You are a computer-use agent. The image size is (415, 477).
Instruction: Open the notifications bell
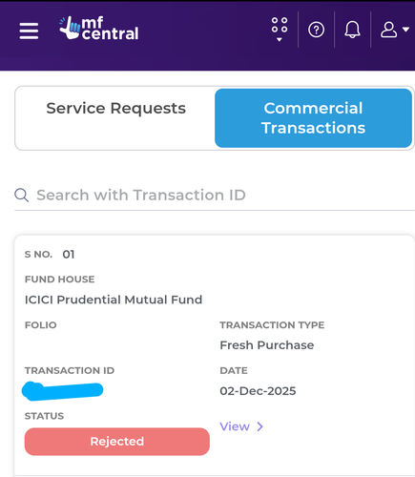(x=352, y=30)
